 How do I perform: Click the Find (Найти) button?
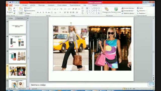coord(140,8)
